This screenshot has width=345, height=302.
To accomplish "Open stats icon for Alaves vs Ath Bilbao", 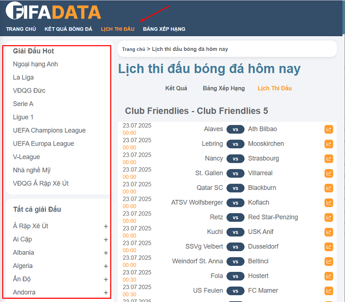I will pyautogui.click(x=329, y=129).
